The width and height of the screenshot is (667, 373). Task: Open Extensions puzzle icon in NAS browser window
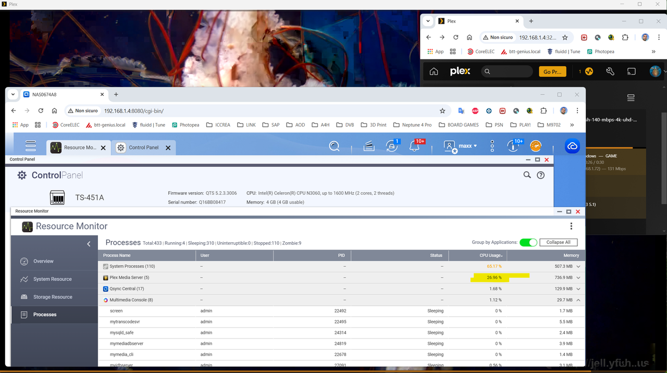pos(544,111)
